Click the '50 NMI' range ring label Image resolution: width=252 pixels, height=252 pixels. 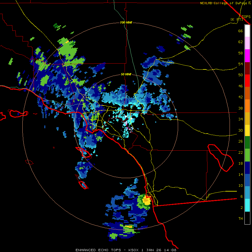tap(126, 74)
